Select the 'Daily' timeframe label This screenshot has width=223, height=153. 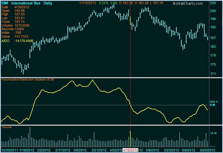tap(48, 3)
